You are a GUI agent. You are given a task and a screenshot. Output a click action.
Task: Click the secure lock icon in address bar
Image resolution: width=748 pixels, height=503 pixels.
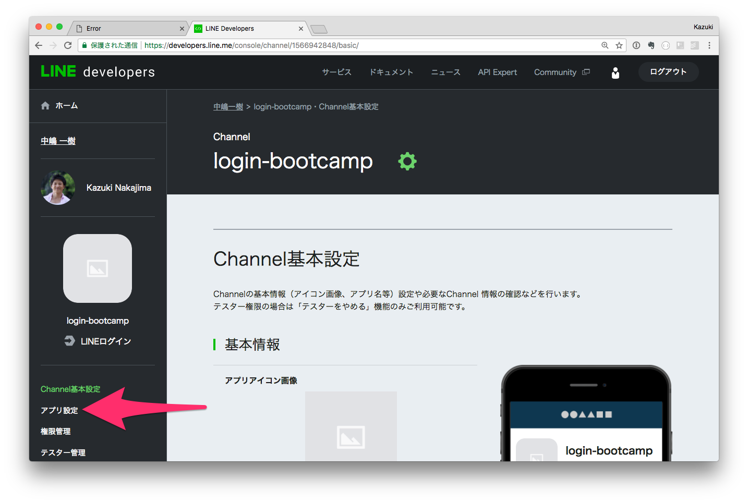tap(84, 45)
